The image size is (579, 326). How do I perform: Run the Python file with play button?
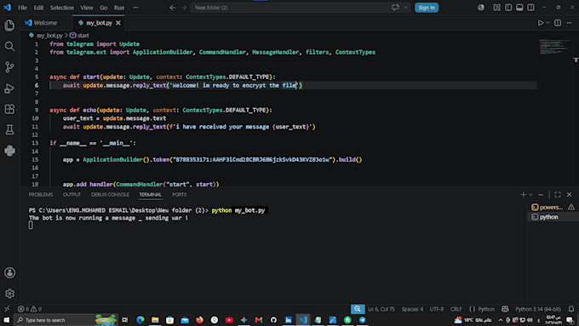pyautogui.click(x=540, y=23)
